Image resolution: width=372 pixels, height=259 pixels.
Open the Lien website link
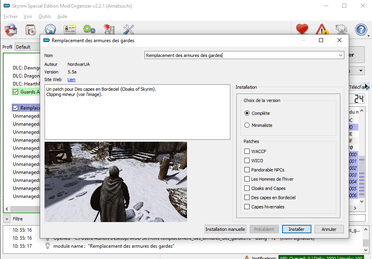[x=71, y=80]
